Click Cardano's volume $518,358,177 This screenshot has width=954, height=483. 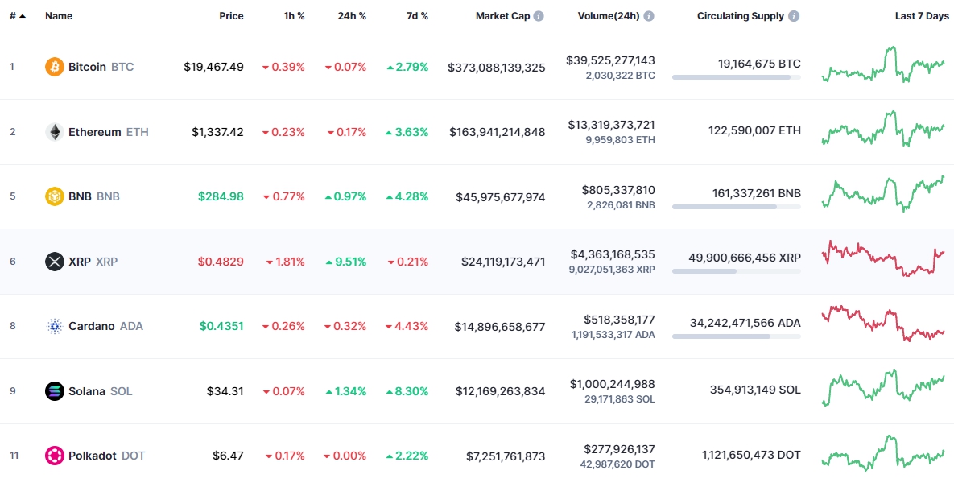pyautogui.click(x=618, y=320)
